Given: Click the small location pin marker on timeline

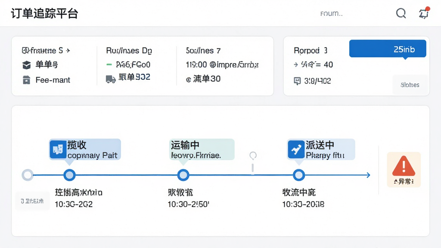Looking at the screenshot, I should [253, 155].
